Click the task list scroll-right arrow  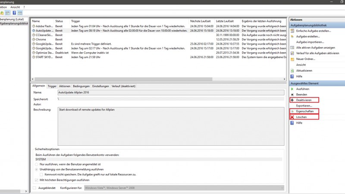284,79
